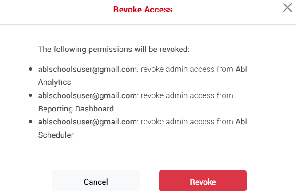Click the word Scheduler

click(x=56, y=135)
